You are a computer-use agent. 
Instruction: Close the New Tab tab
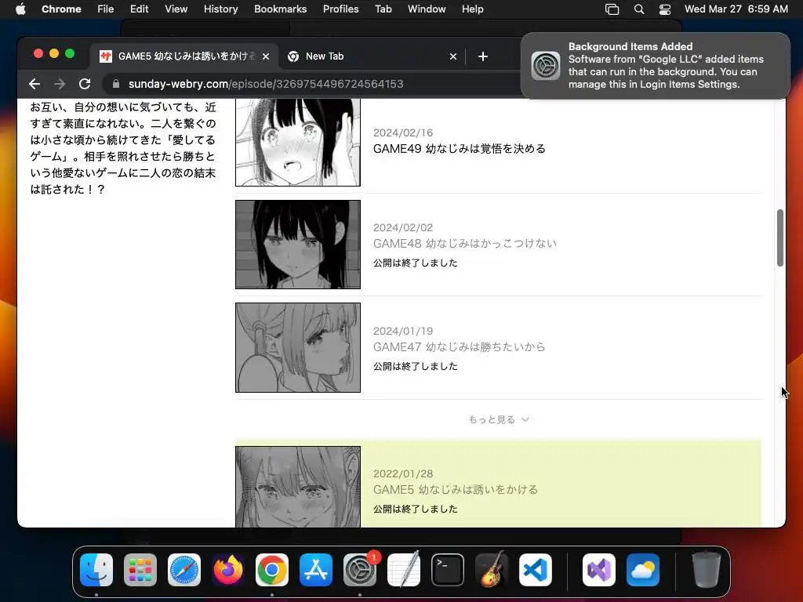(x=452, y=56)
